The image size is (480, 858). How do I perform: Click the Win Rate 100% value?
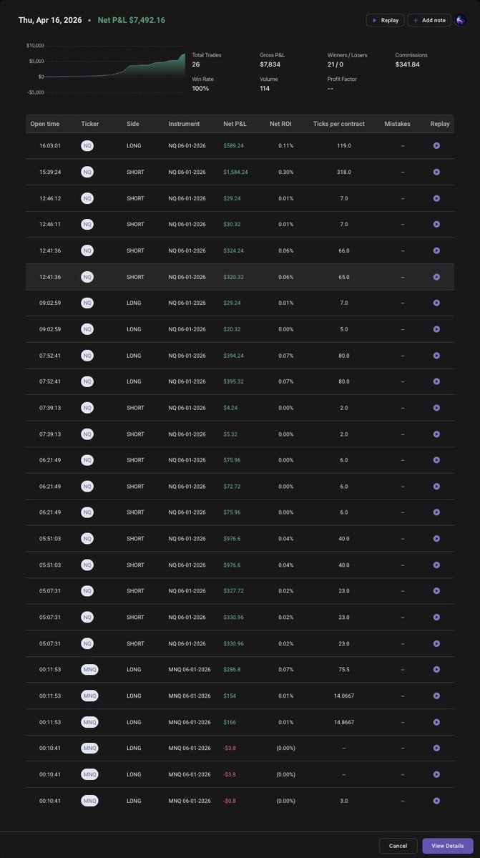pos(200,89)
